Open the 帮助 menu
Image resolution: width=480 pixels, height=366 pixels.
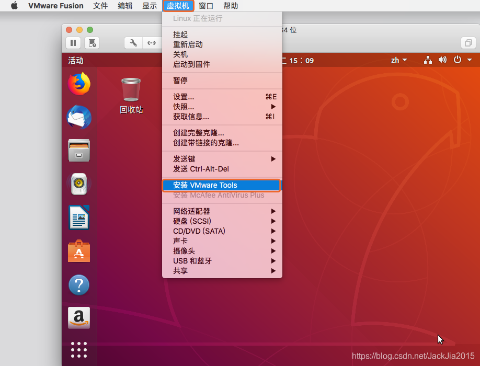[x=231, y=6]
